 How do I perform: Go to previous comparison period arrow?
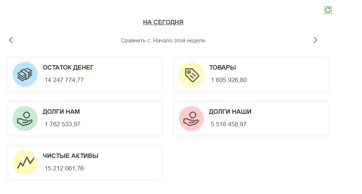pyautogui.click(x=11, y=40)
